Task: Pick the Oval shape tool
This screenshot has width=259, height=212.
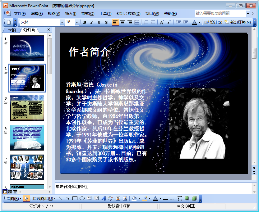Action: [82, 198]
